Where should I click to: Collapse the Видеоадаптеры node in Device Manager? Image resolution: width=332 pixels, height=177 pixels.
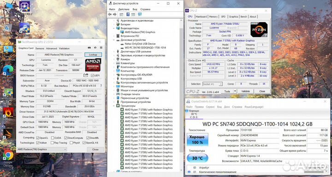[114, 29]
